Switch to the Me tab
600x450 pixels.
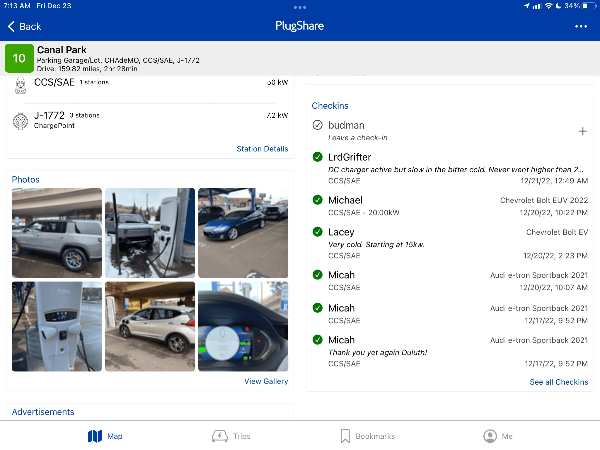(x=498, y=436)
